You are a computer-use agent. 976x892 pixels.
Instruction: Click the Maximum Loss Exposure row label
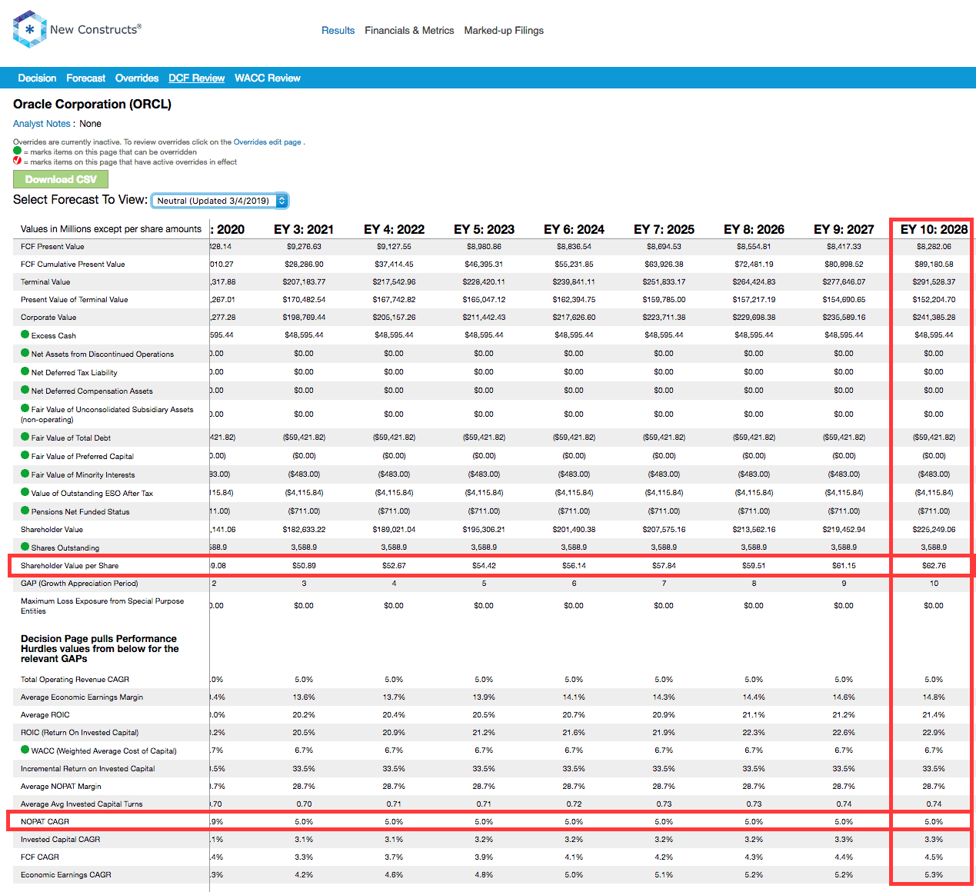pos(102,606)
